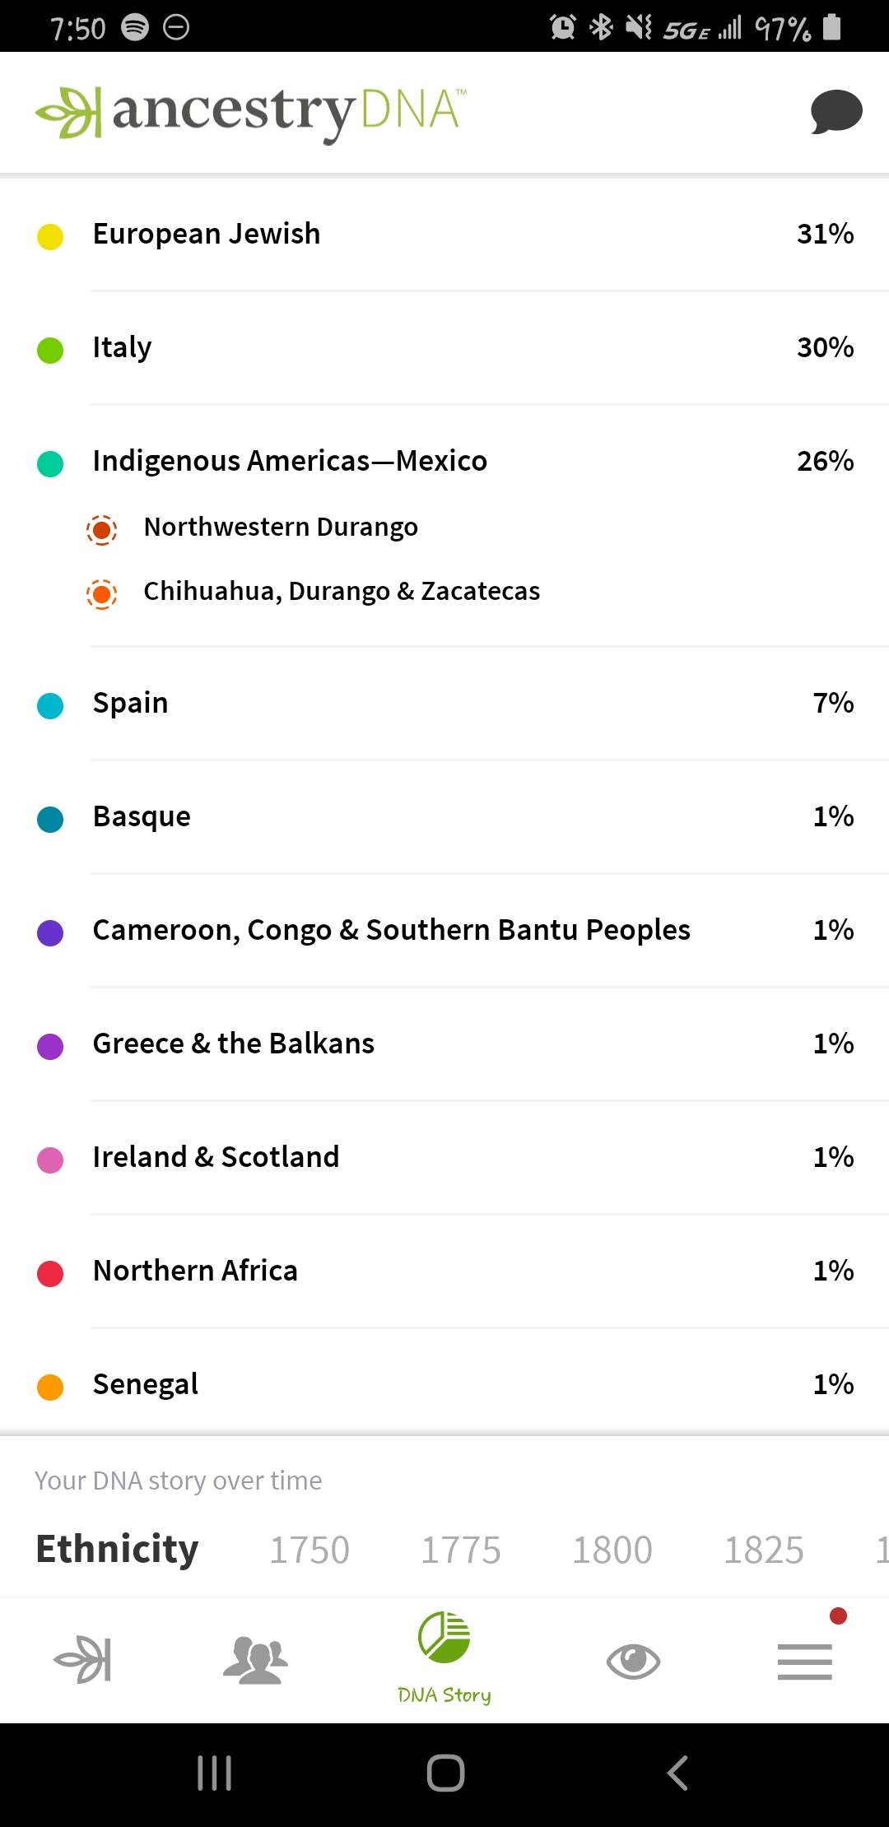Open the messages speech bubble icon
The width and height of the screenshot is (889, 1827).
point(836,111)
